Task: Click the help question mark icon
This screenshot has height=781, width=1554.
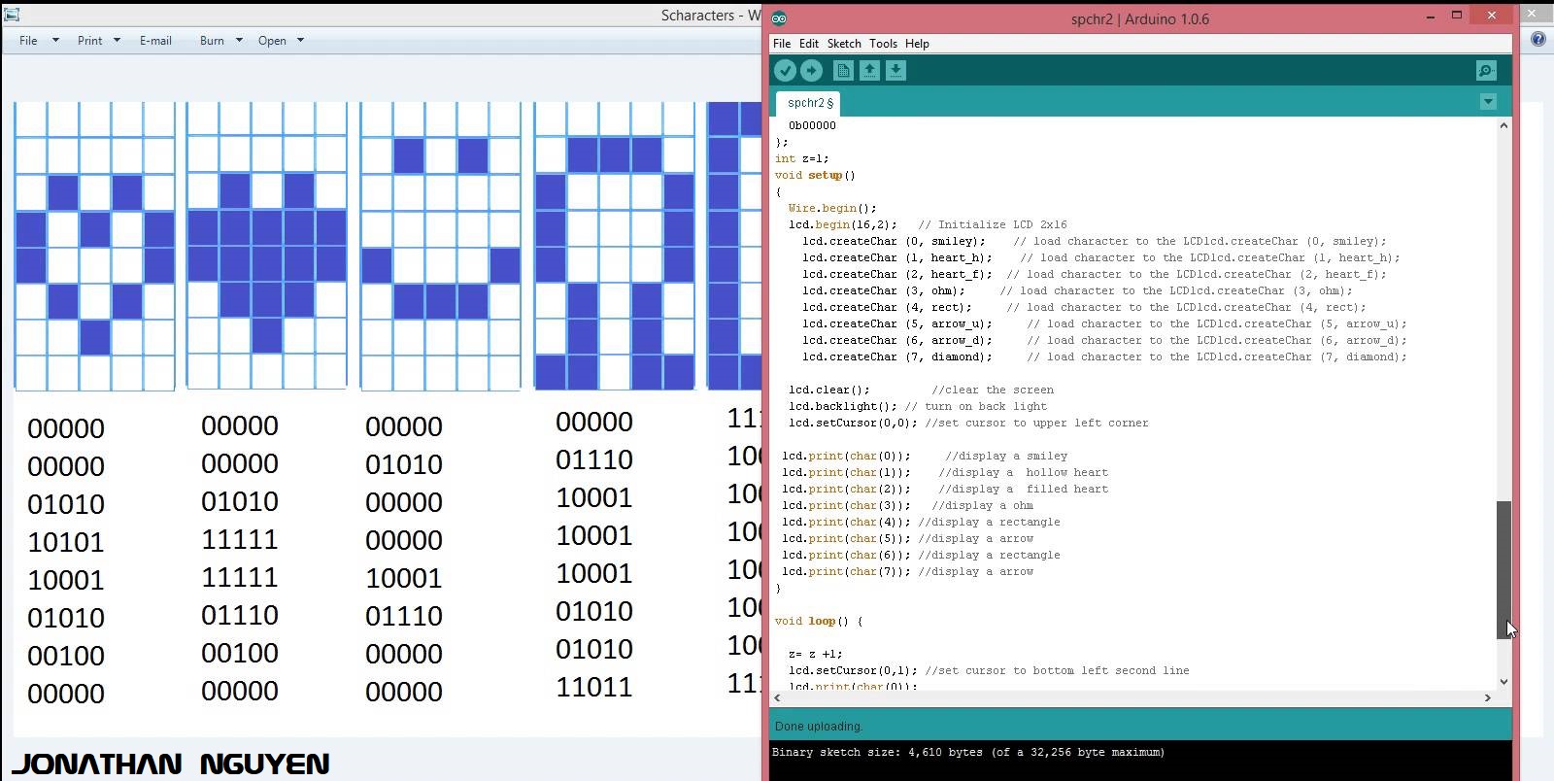Action: 1538,39
